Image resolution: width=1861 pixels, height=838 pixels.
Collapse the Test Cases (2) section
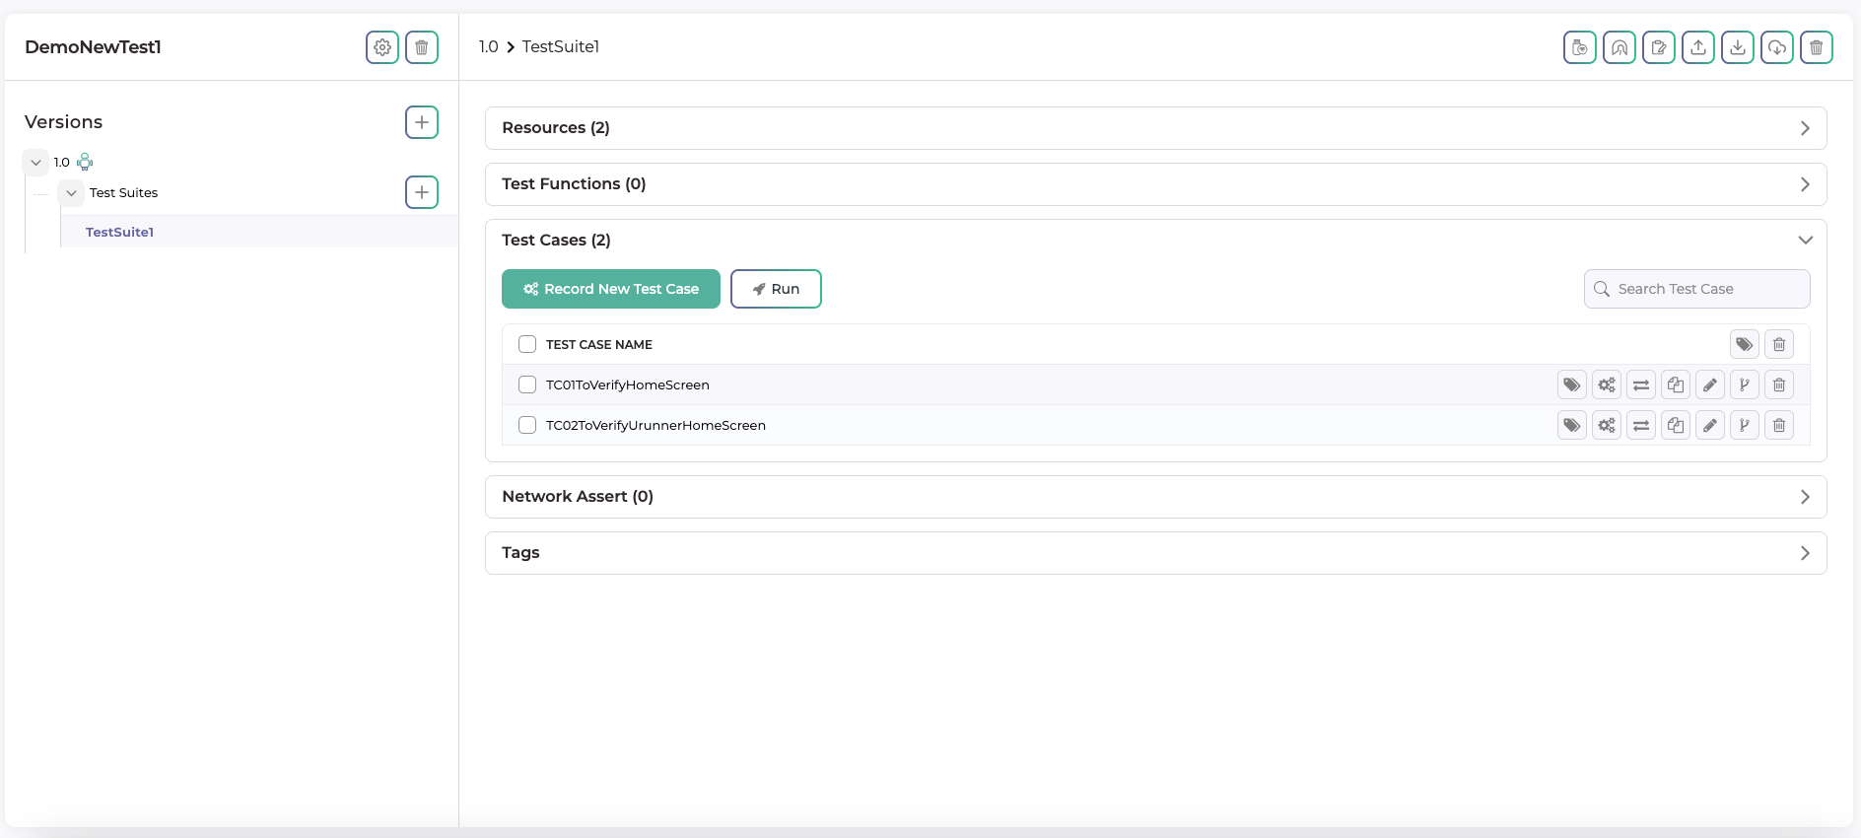[x=1804, y=241]
